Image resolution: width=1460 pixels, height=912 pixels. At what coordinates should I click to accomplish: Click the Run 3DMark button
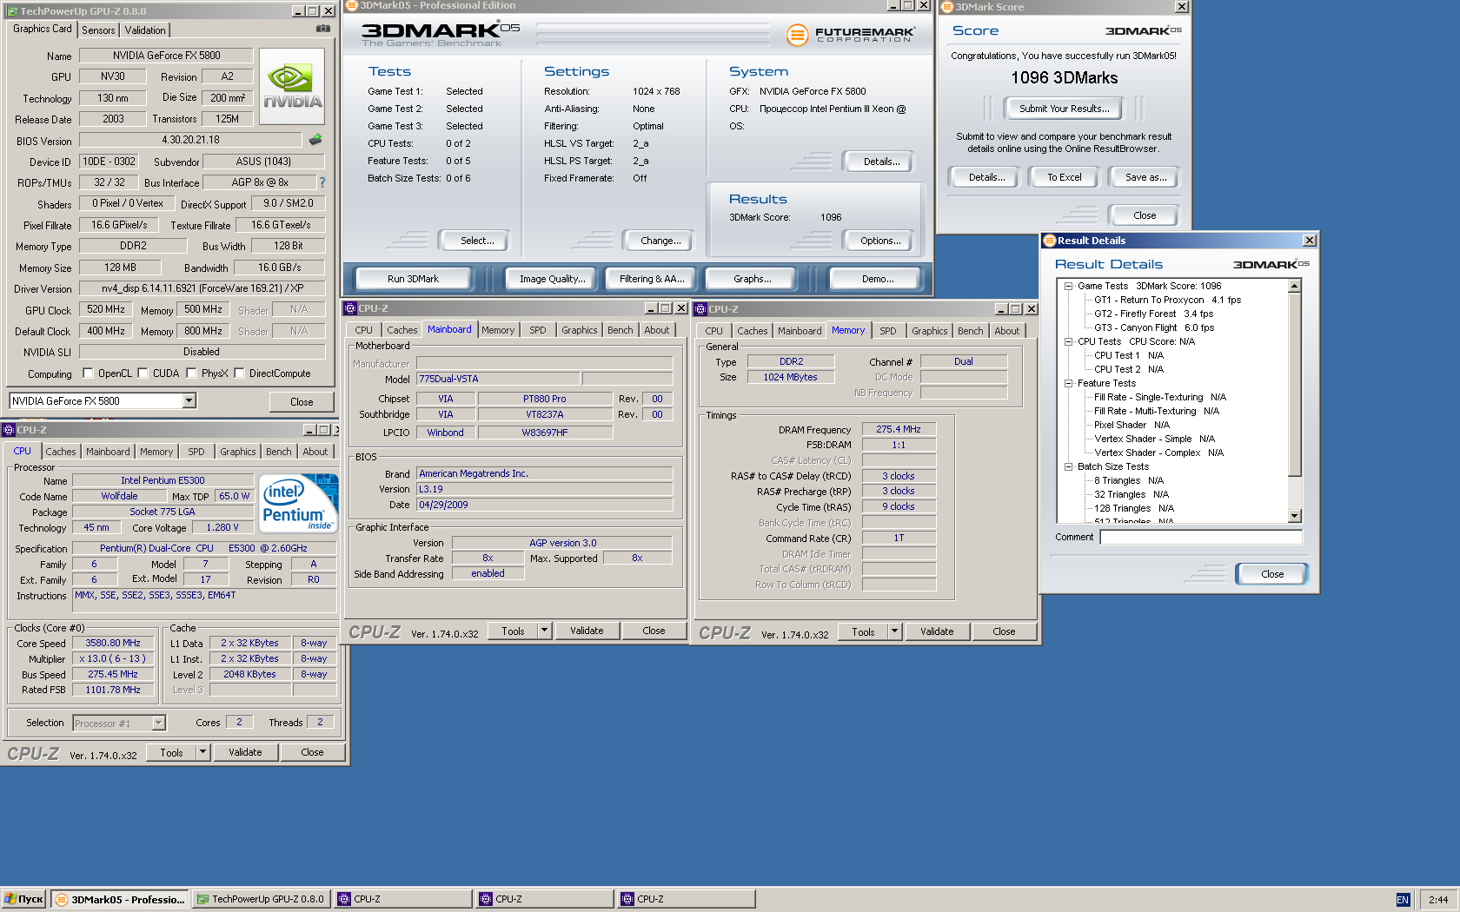(x=413, y=279)
